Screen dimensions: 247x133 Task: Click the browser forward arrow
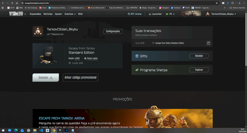click(x=7, y=3)
